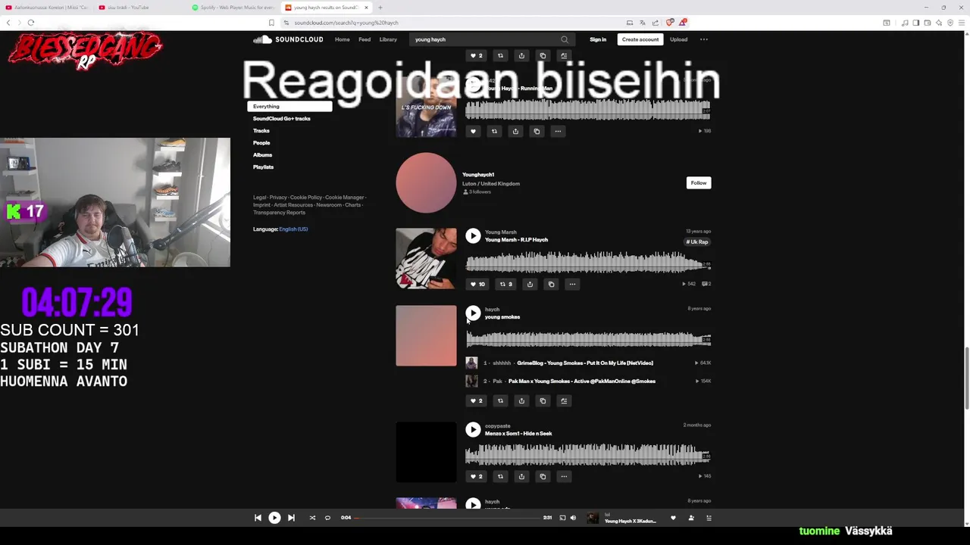This screenshot has height=545, width=970.
Task: Filter results by Albums
Action: pos(262,155)
